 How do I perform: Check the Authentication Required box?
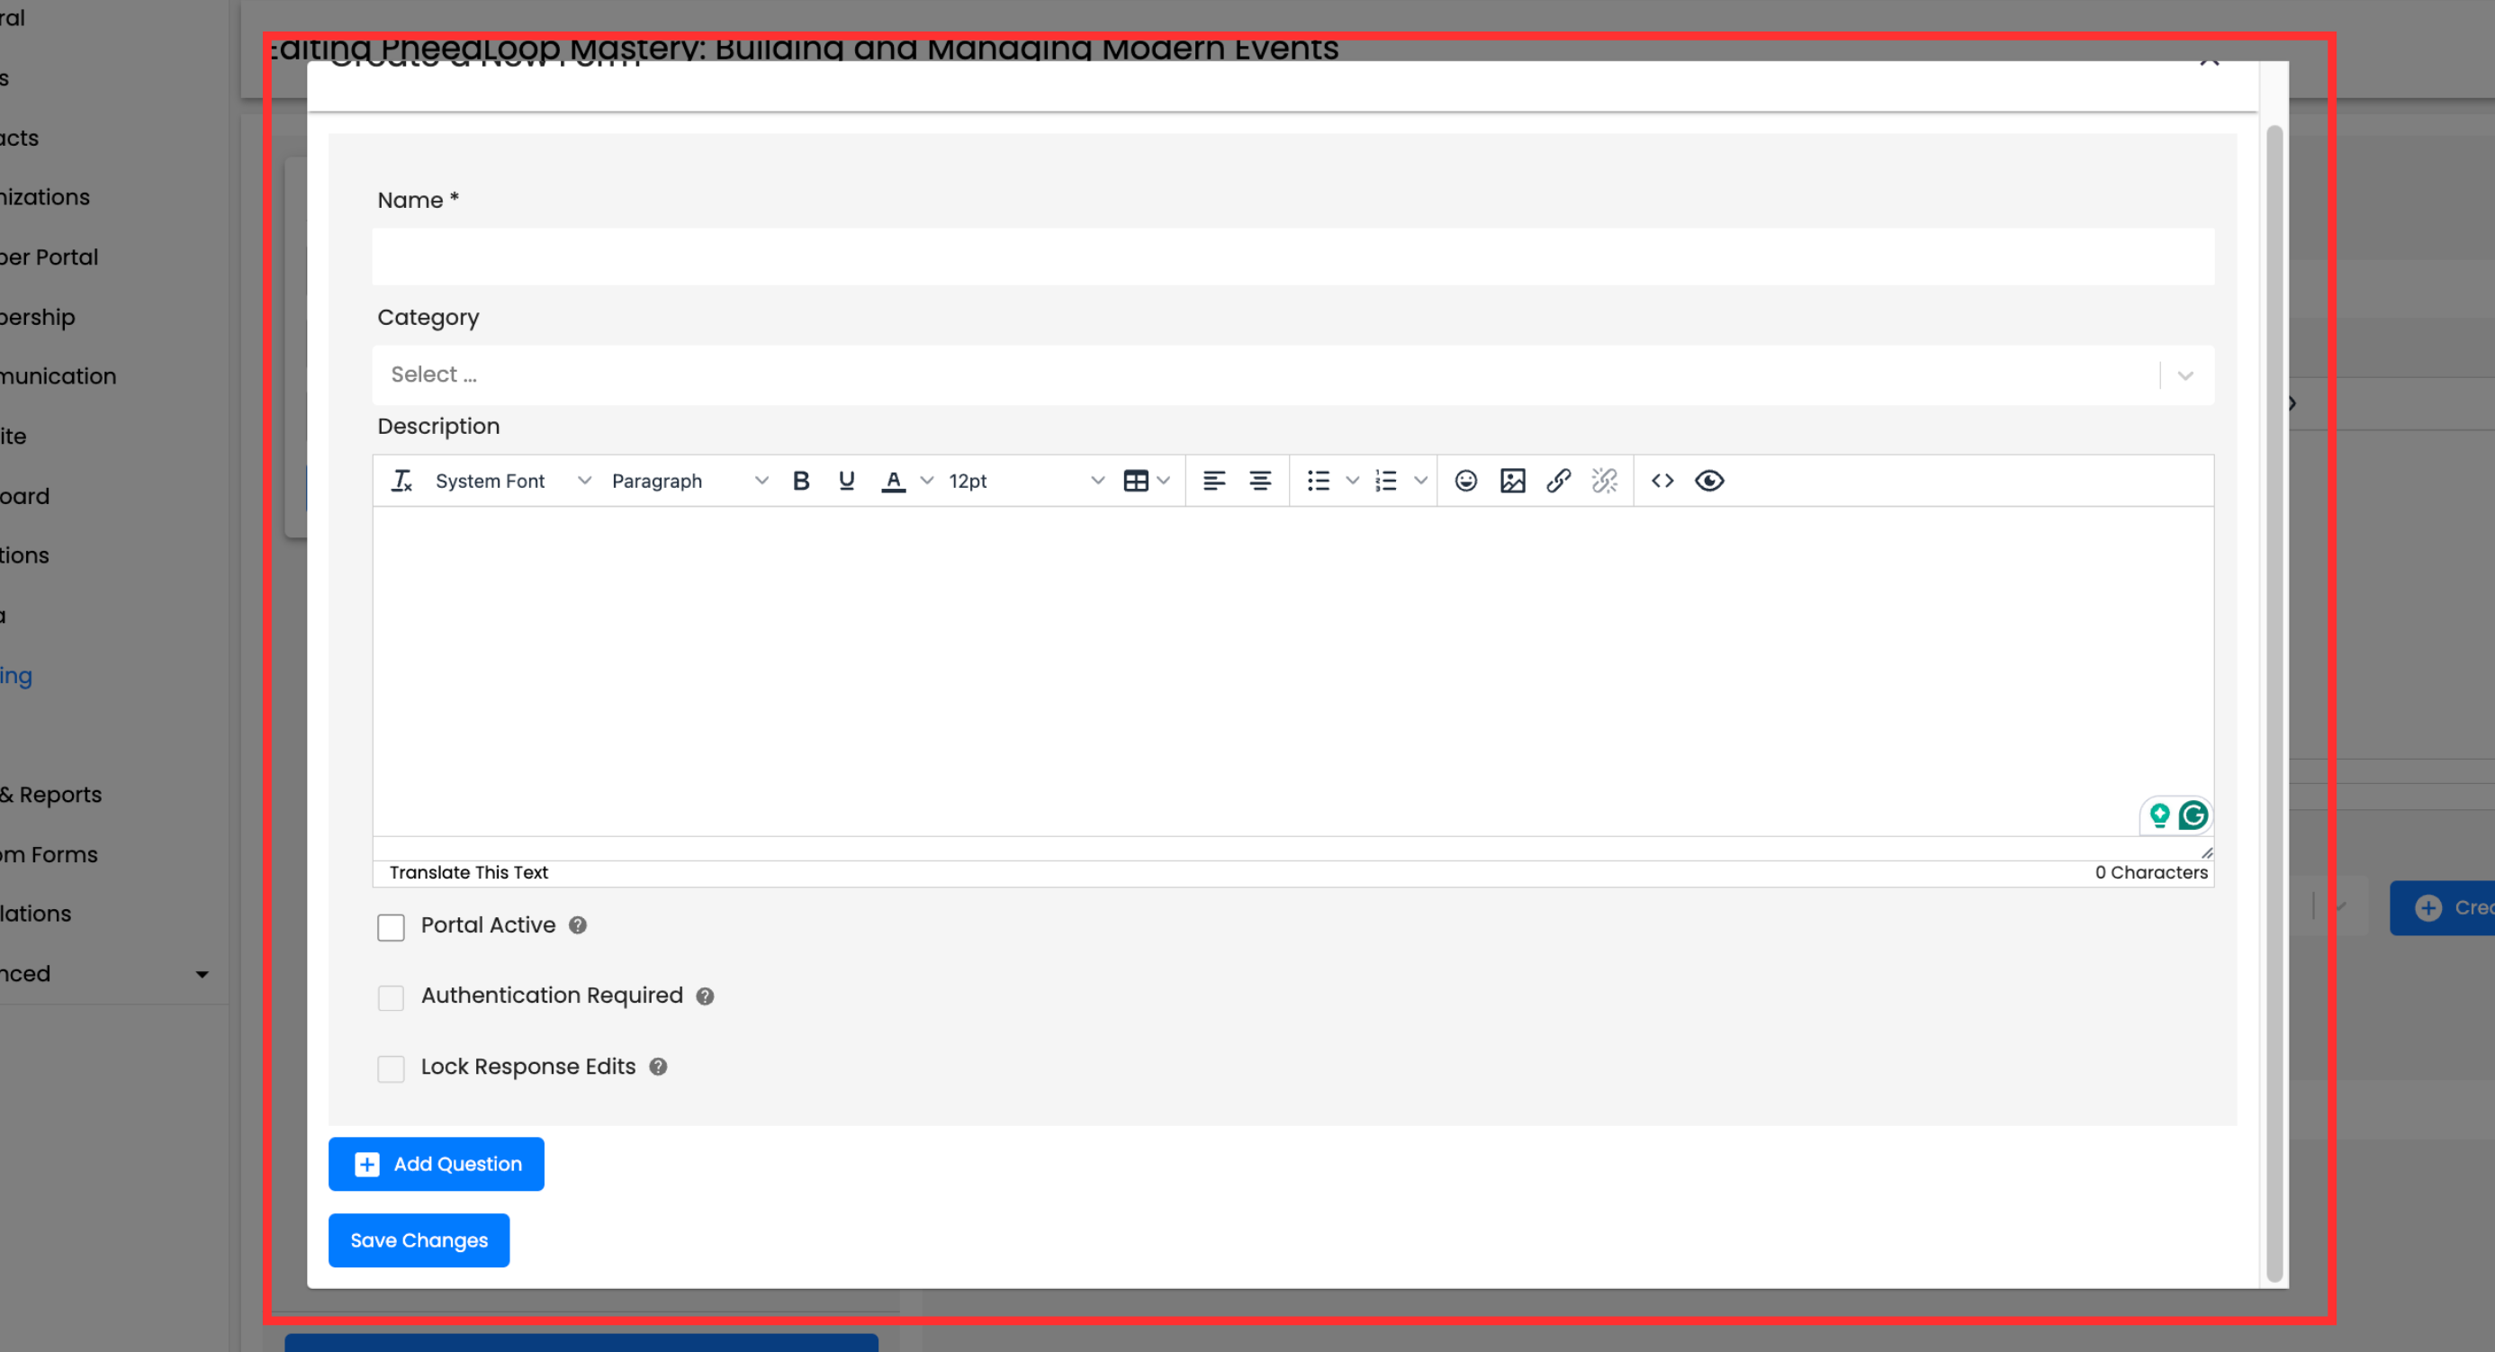391,997
